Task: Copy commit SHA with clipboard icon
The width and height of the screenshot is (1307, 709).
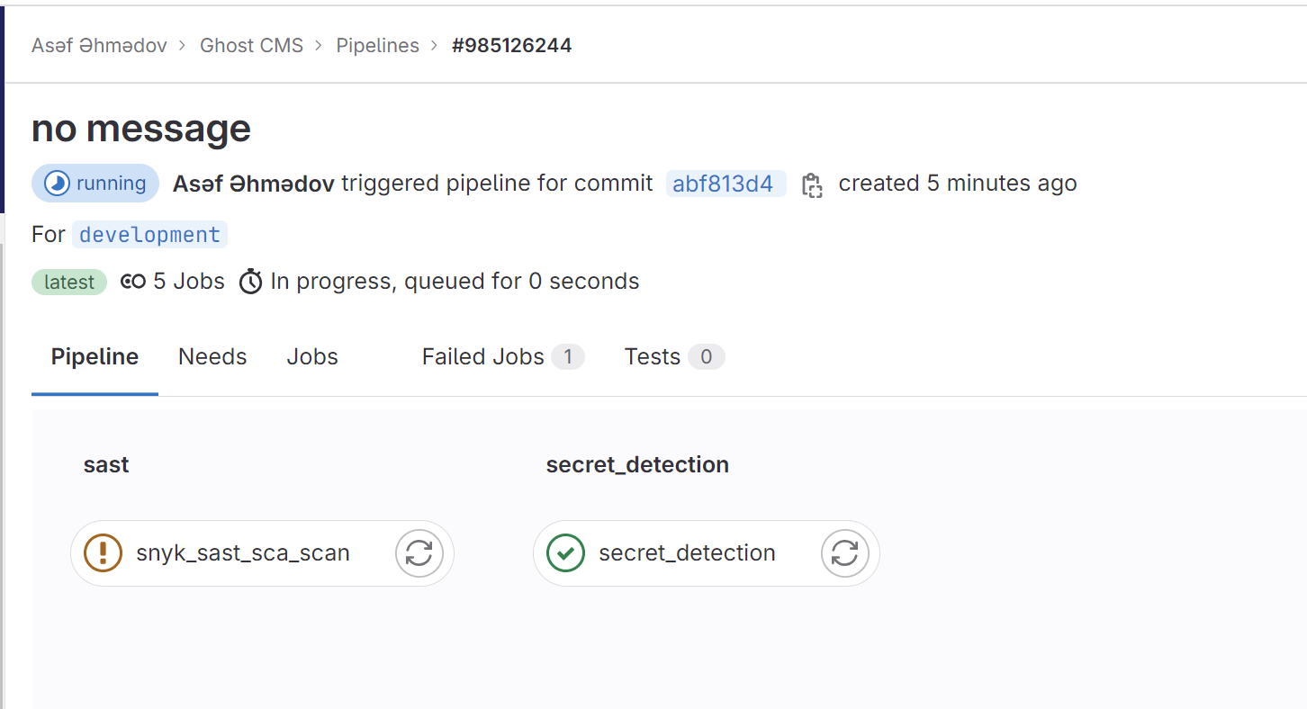Action: [812, 184]
